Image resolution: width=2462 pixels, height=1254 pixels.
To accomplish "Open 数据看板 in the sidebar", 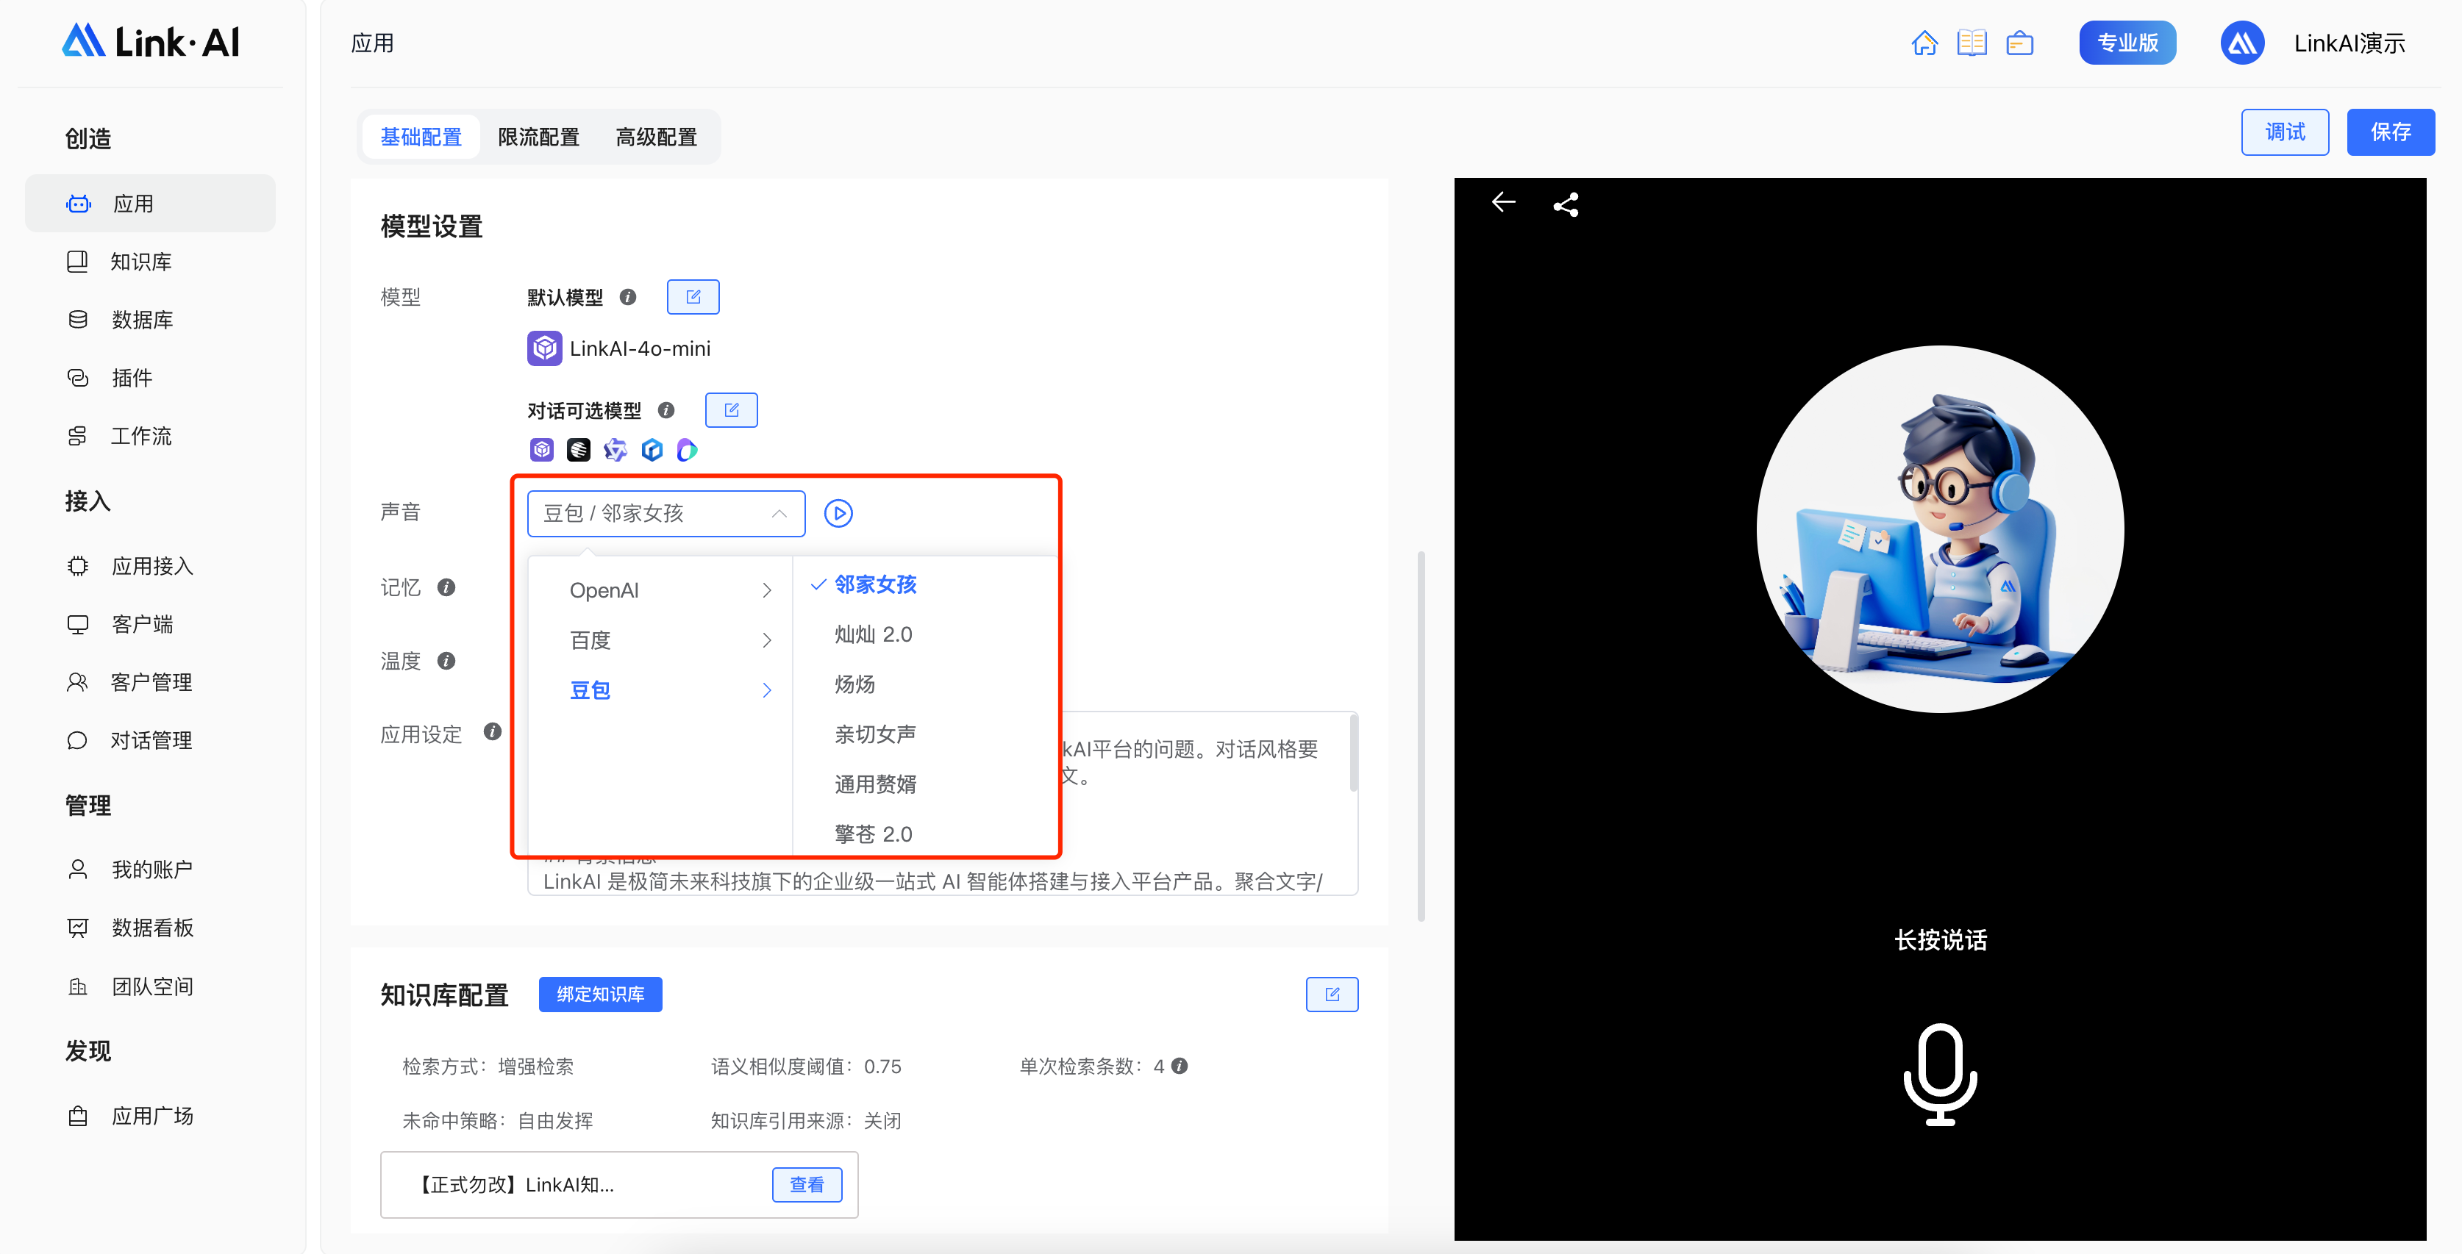I will point(150,928).
